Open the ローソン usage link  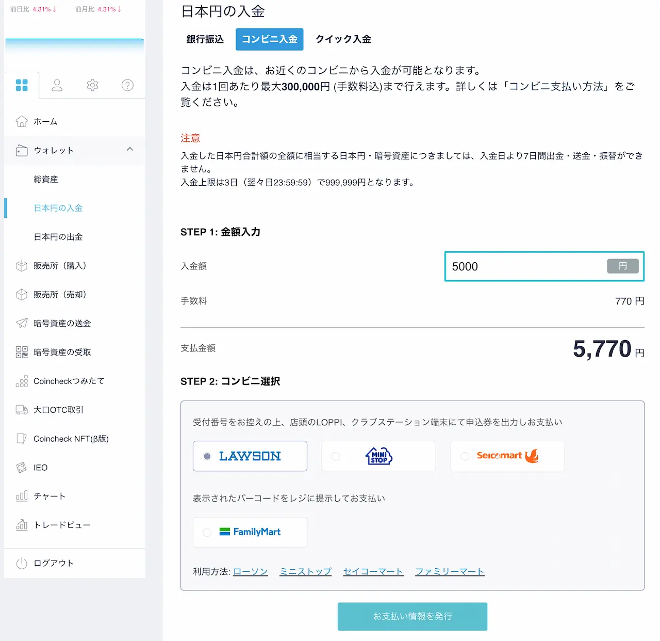pos(251,571)
